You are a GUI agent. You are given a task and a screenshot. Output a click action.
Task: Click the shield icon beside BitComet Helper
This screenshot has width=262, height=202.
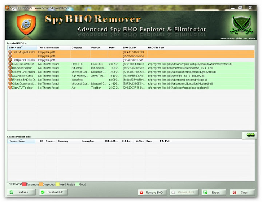(x=10, y=68)
